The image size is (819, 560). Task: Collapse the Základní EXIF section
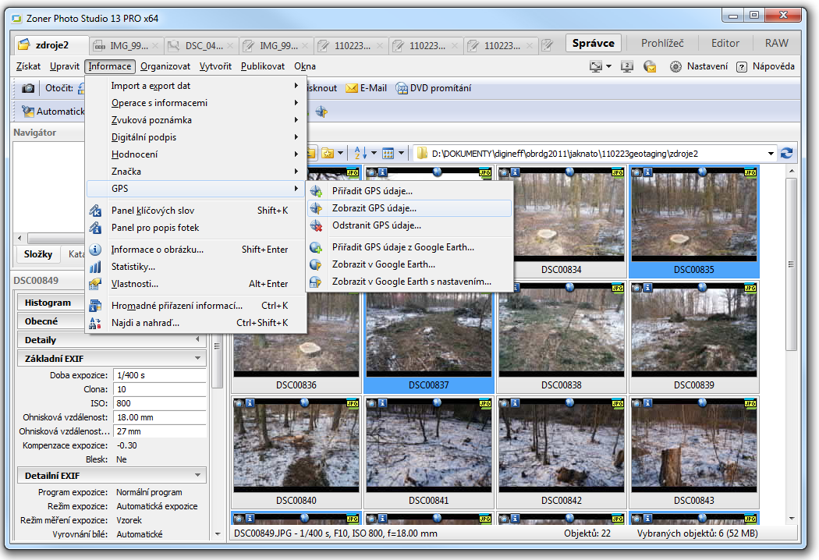click(197, 359)
